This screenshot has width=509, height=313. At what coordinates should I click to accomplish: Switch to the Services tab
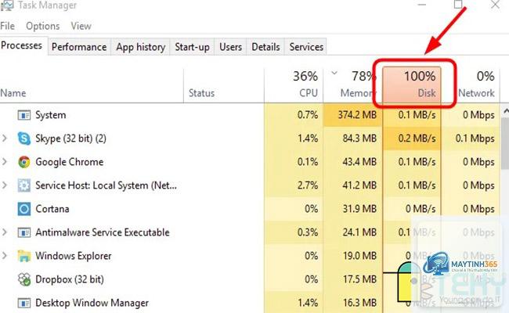coord(306,47)
